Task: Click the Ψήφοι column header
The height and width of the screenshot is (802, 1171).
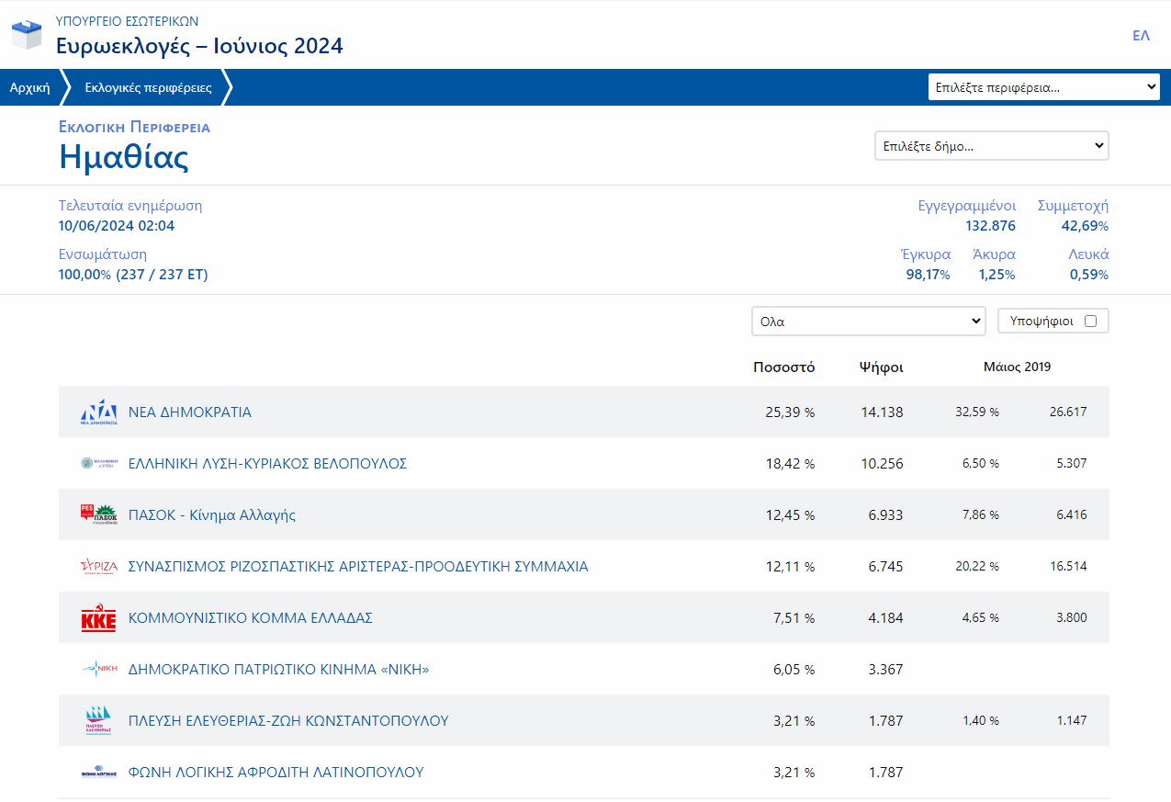Action: (881, 367)
